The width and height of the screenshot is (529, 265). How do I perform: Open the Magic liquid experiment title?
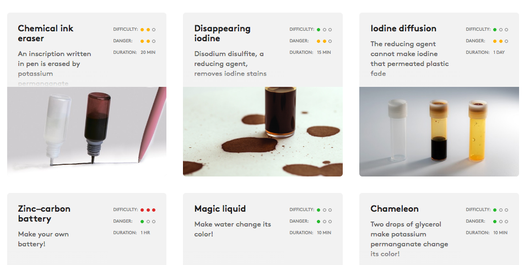(220, 209)
